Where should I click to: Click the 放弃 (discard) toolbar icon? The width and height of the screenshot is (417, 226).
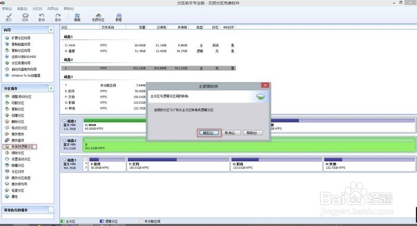click(x=25, y=18)
